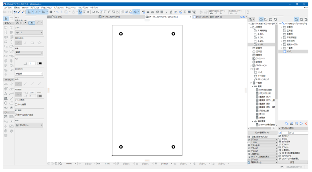Screen dimensions: 312x172
Task: Expand the 3Dドキュメント node
Action: pos(251,65)
